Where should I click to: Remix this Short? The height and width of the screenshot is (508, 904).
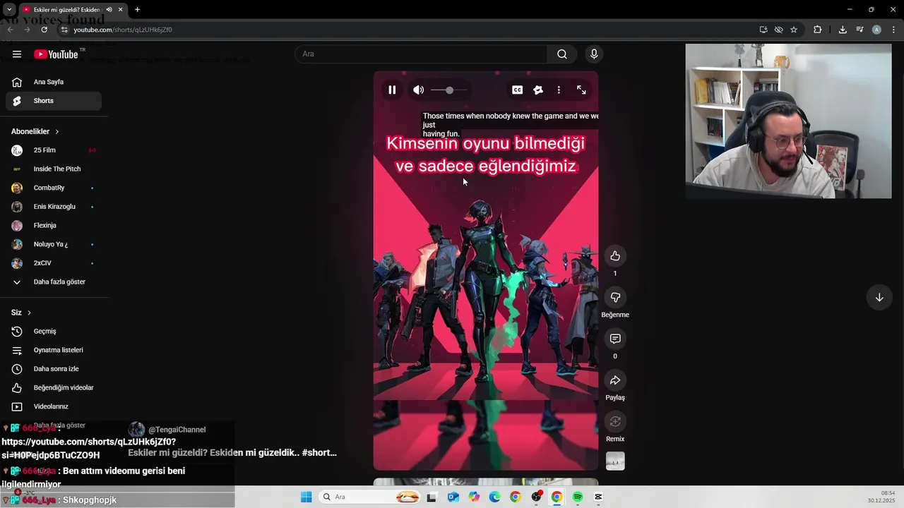coord(615,422)
